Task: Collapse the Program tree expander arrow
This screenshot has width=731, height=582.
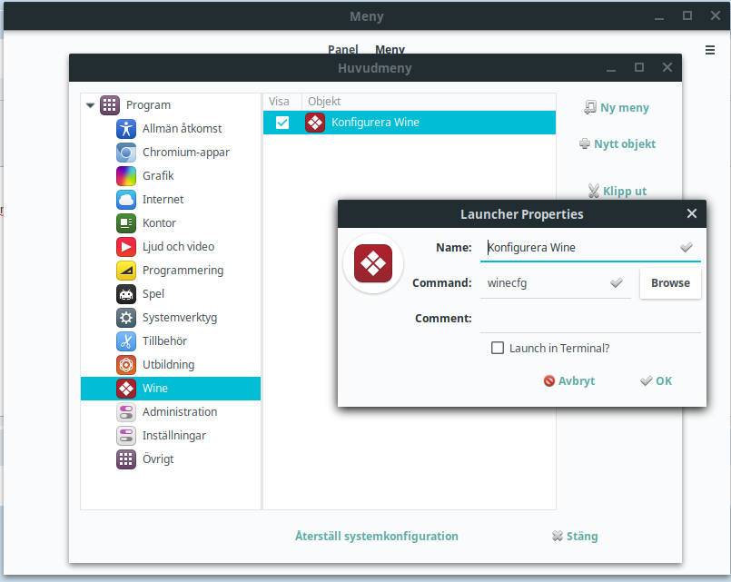Action: tap(90, 105)
